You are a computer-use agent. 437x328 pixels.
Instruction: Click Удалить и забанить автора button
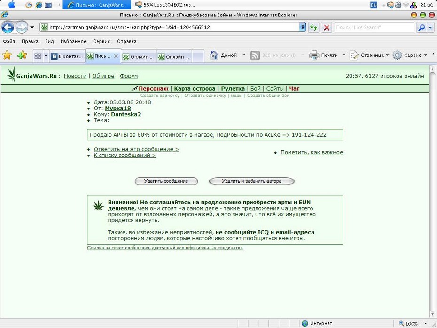tap(251, 181)
